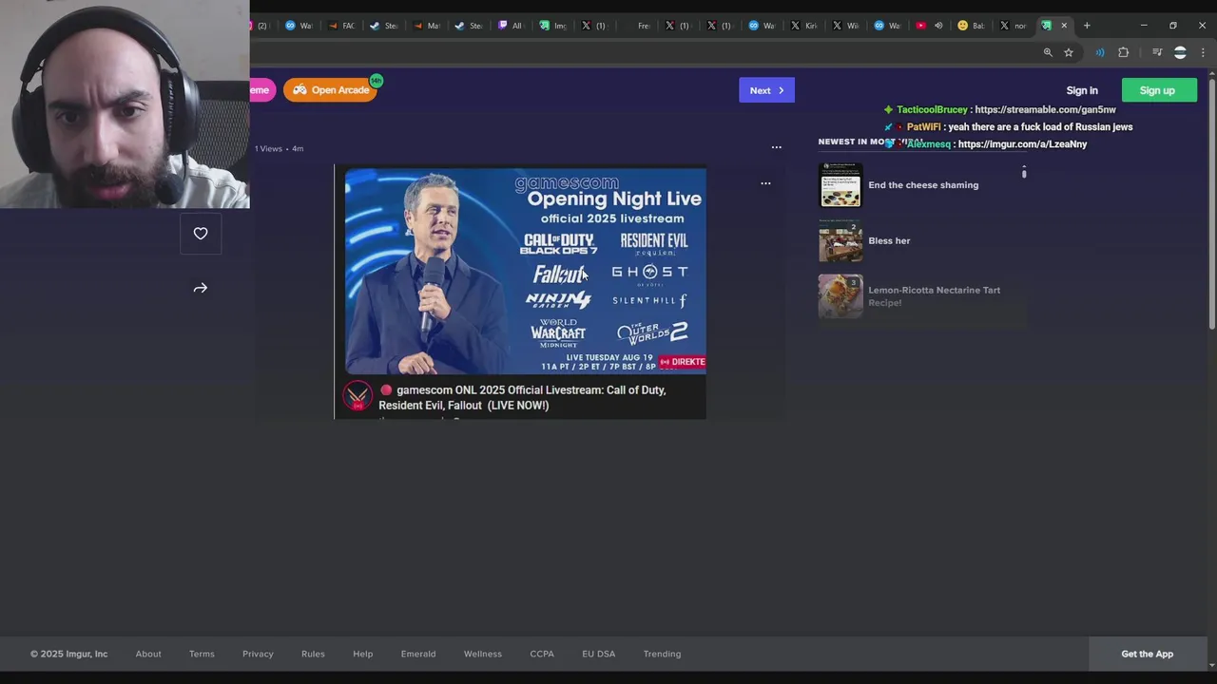Screen dimensions: 1217x684
Task: Click the gamepad icon in Open Arcade
Action: [x=299, y=90]
